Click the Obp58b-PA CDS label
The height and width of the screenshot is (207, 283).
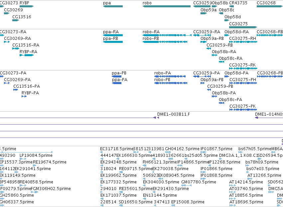224,93
